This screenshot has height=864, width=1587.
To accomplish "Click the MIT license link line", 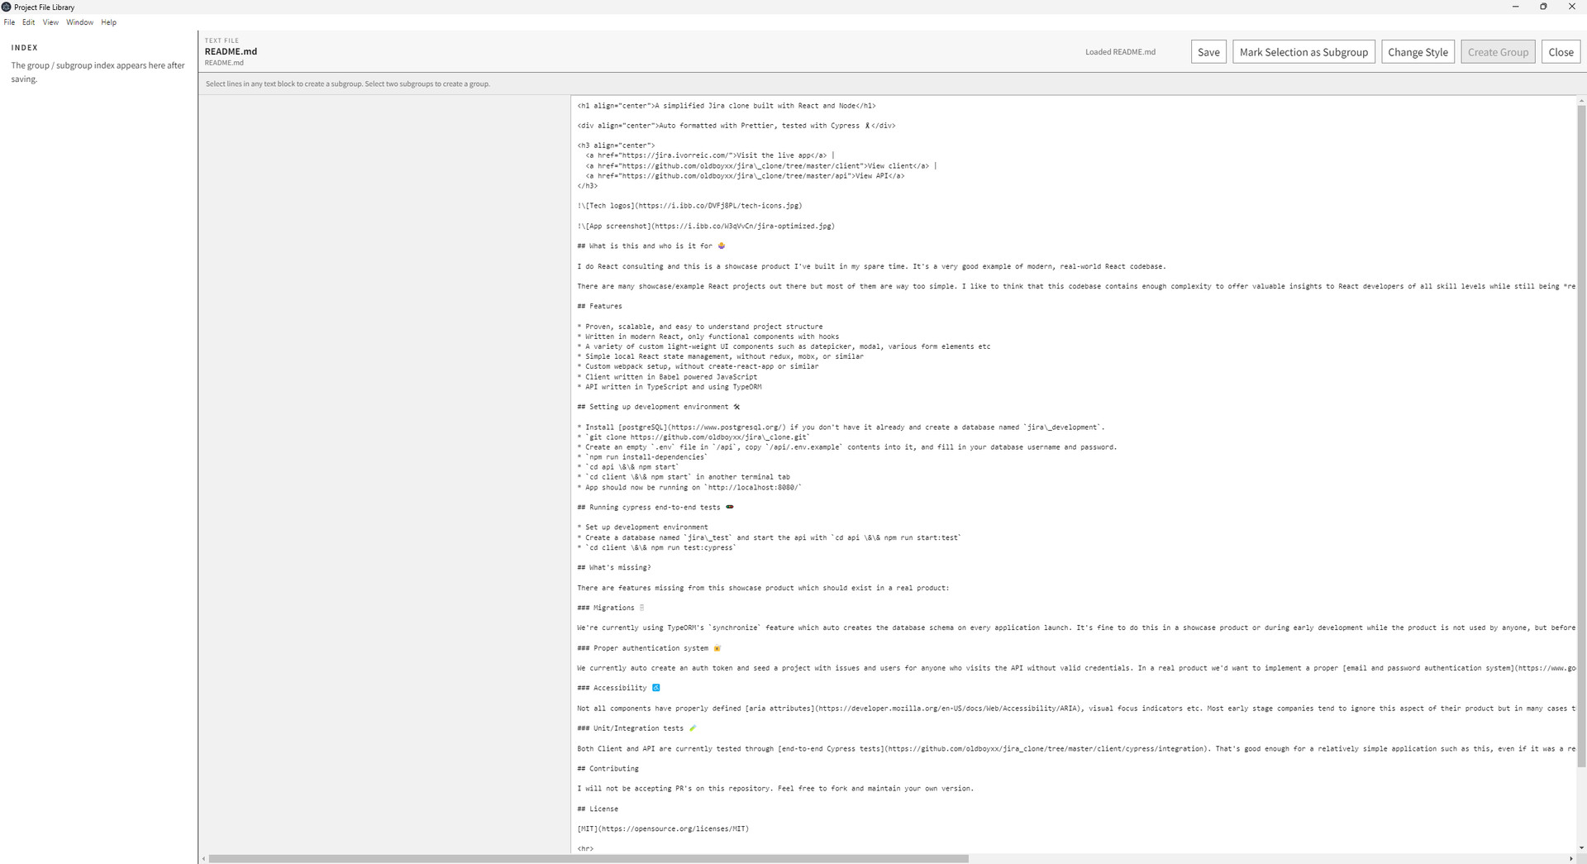I will pyautogui.click(x=663, y=828).
